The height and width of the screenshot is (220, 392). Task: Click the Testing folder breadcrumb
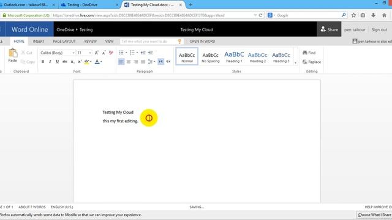[x=86, y=30]
